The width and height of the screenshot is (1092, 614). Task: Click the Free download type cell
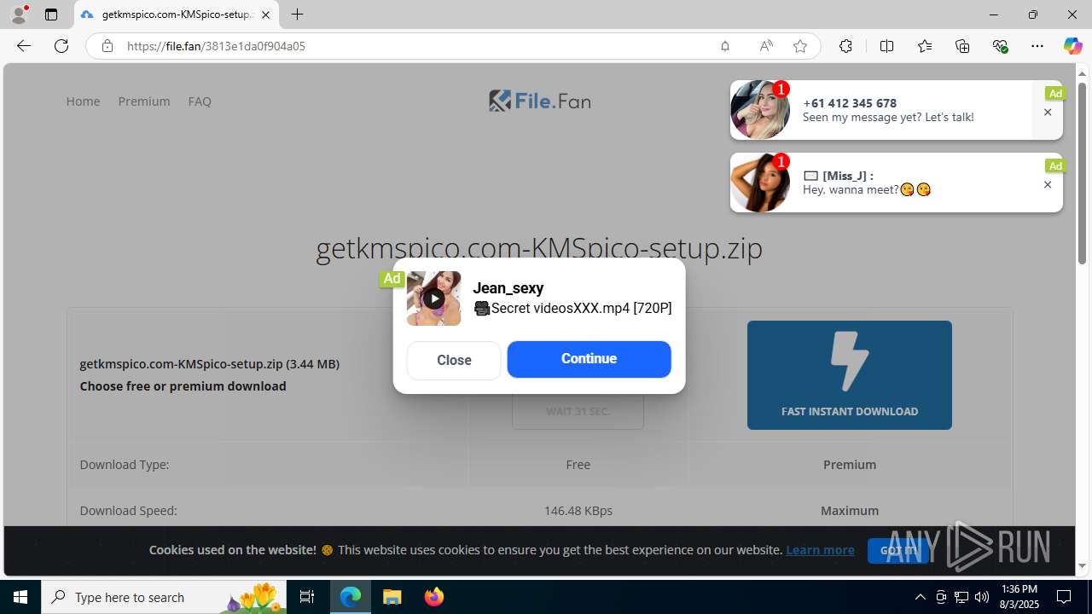click(x=578, y=465)
